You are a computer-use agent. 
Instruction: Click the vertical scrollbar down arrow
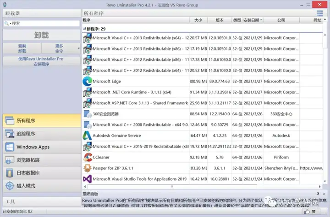click(325, 181)
